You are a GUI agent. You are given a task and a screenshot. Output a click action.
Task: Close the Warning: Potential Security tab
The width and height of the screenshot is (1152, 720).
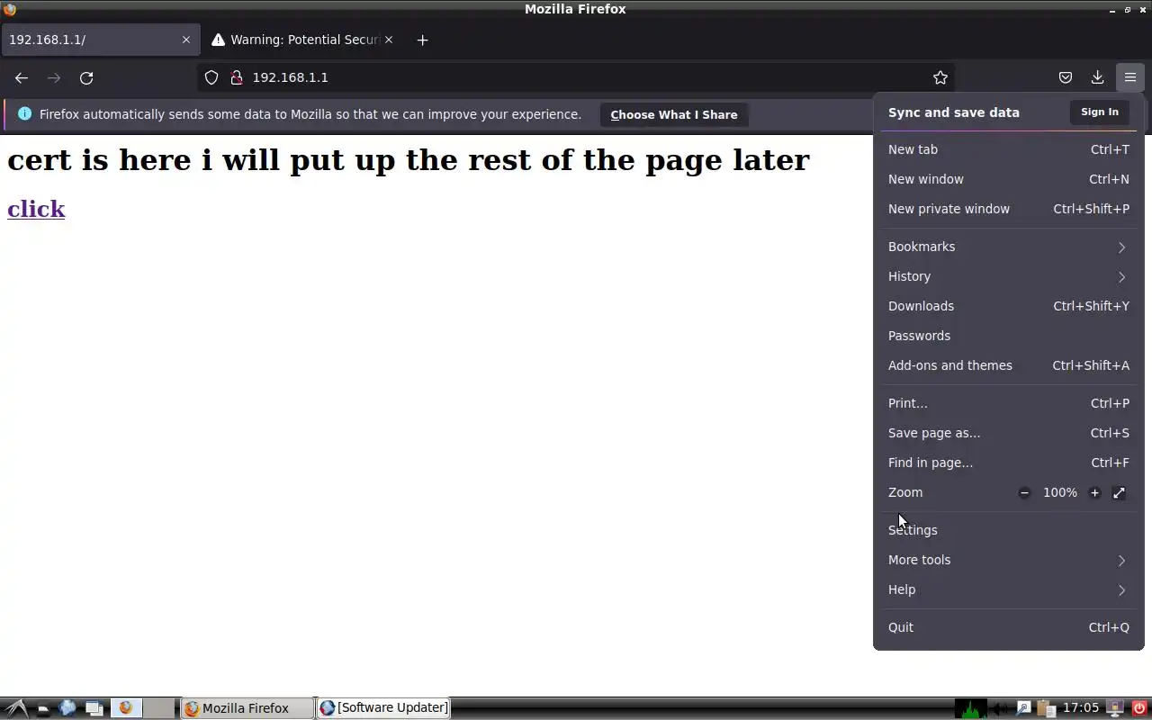(x=389, y=40)
